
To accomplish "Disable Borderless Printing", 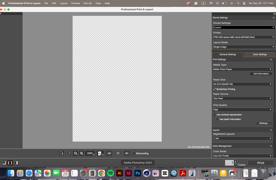I will click(x=214, y=89).
